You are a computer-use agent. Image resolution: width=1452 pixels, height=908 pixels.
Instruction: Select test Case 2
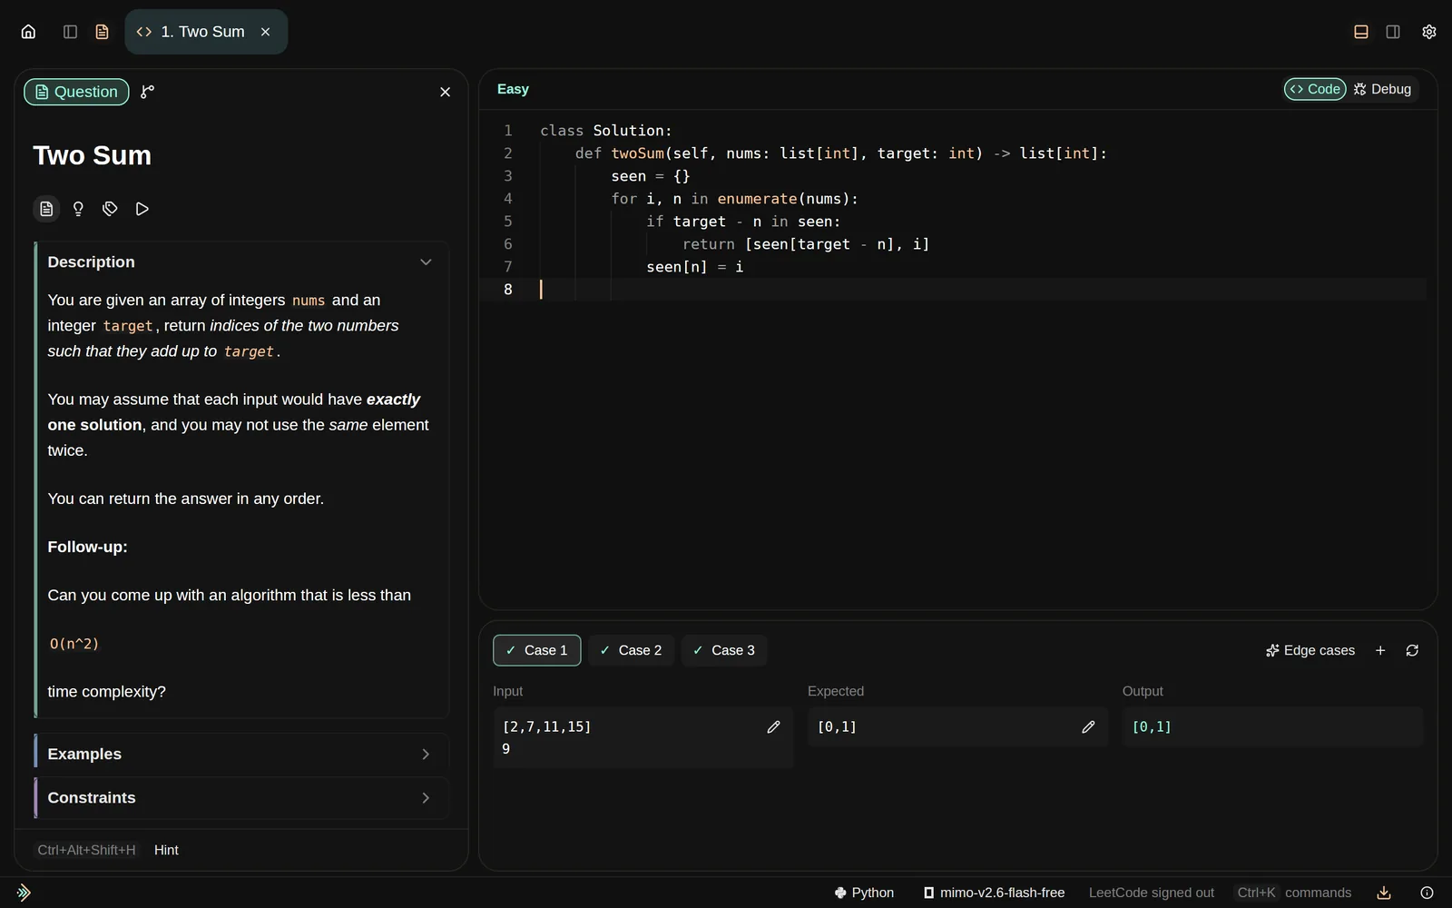pos(631,650)
